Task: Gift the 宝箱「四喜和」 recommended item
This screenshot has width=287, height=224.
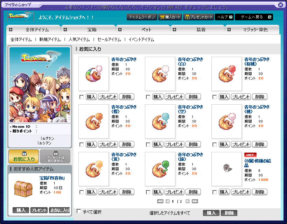Action: (x=39, y=210)
